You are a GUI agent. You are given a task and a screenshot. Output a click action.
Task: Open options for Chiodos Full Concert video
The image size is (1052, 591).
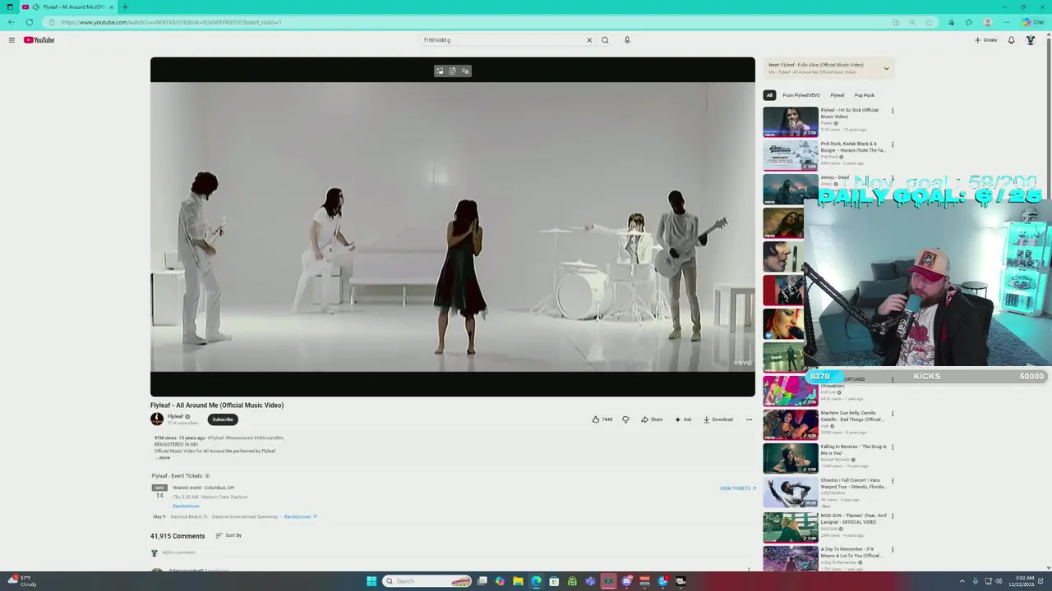coord(893,481)
